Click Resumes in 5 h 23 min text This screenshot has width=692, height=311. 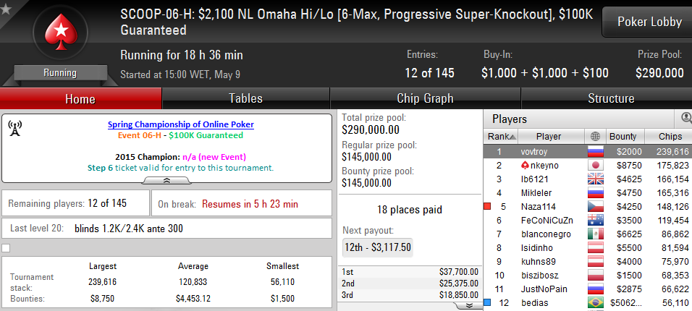250,204
